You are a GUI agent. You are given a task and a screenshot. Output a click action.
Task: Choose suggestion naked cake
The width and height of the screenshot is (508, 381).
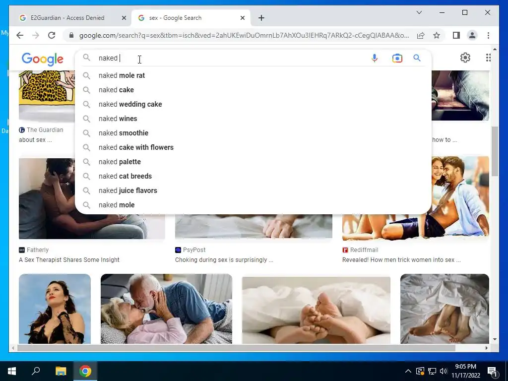point(253,90)
